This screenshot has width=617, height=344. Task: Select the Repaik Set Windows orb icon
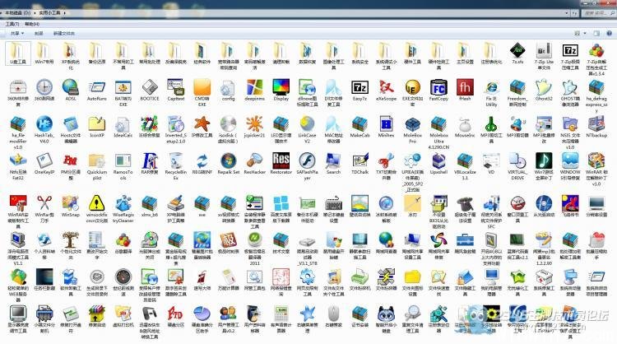[x=228, y=161]
